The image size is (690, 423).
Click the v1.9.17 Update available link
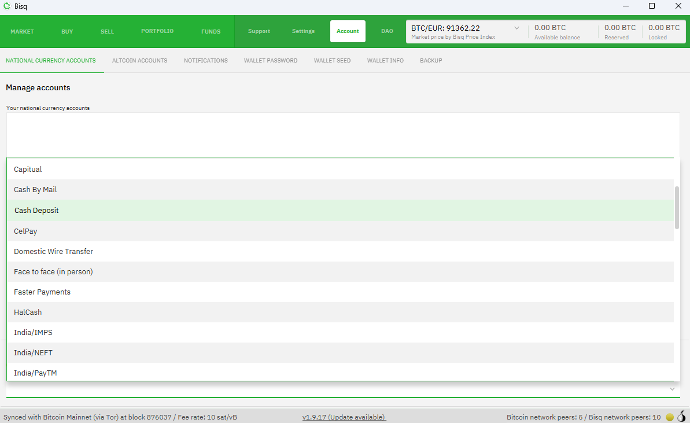[344, 417]
